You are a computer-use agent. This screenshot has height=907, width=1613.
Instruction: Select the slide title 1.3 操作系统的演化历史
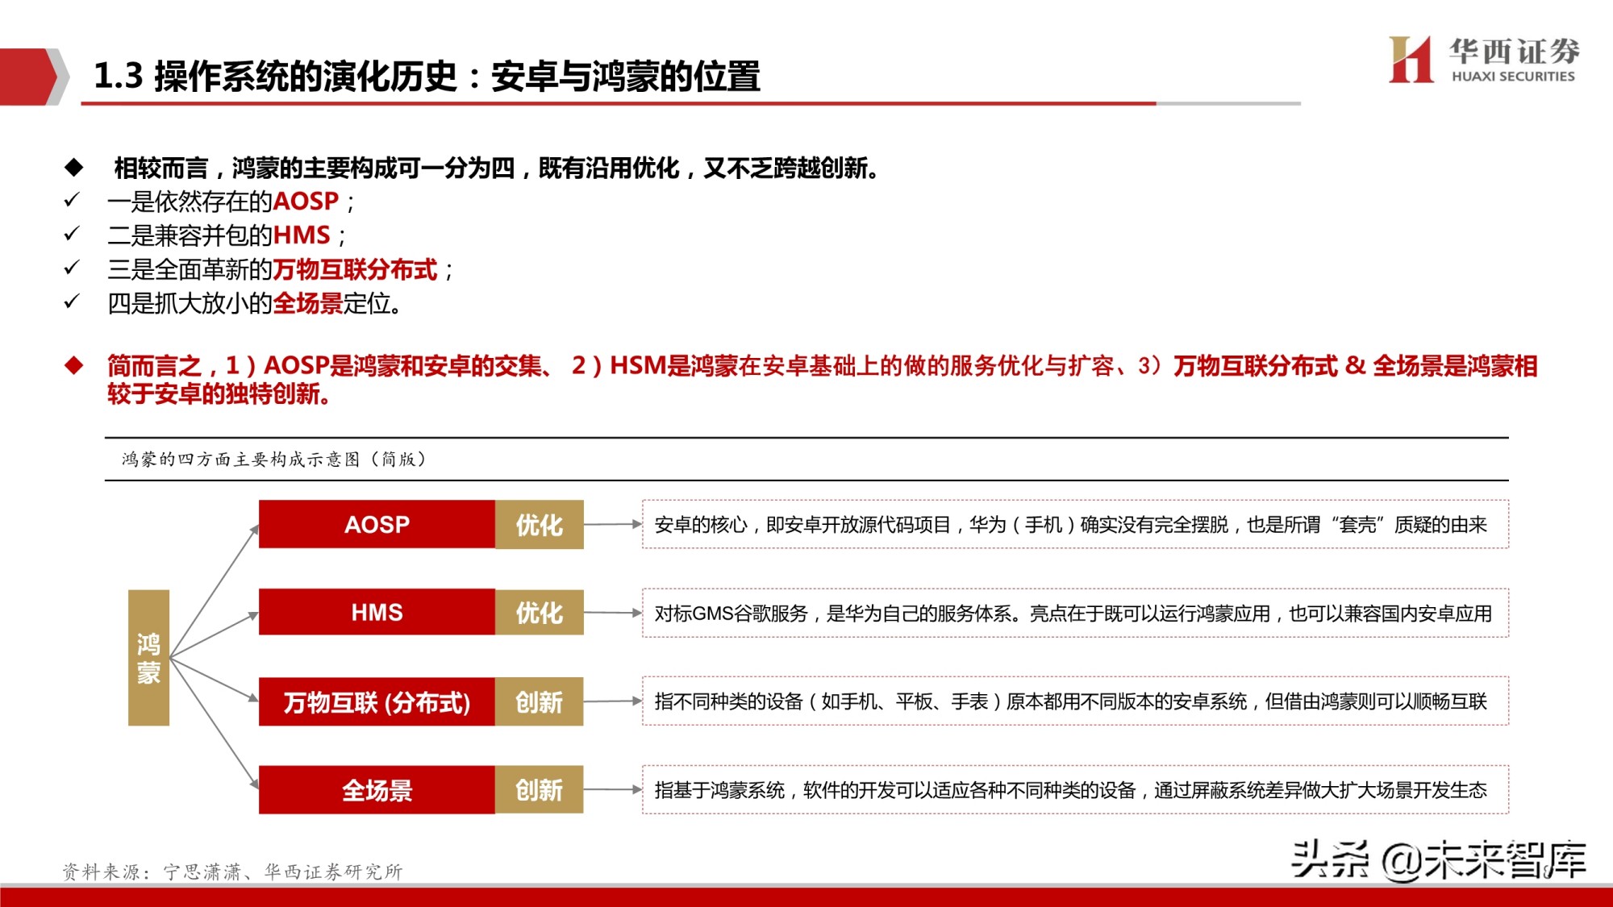point(427,77)
